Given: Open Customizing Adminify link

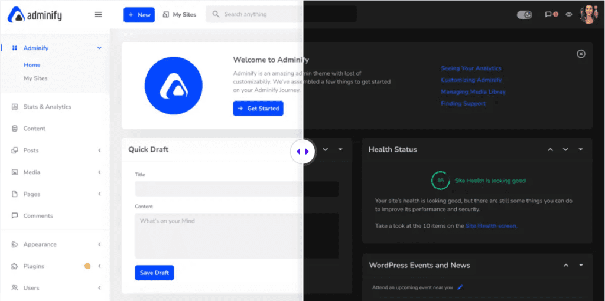Looking at the screenshot, I should (471, 80).
